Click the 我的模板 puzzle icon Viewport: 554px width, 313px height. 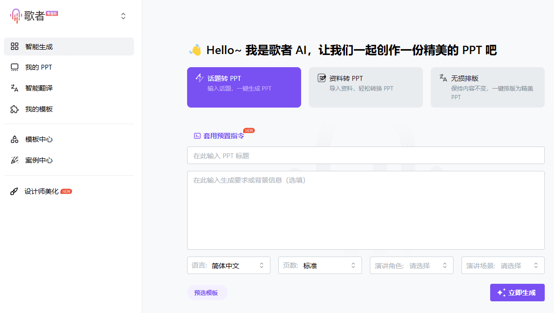[15, 109]
